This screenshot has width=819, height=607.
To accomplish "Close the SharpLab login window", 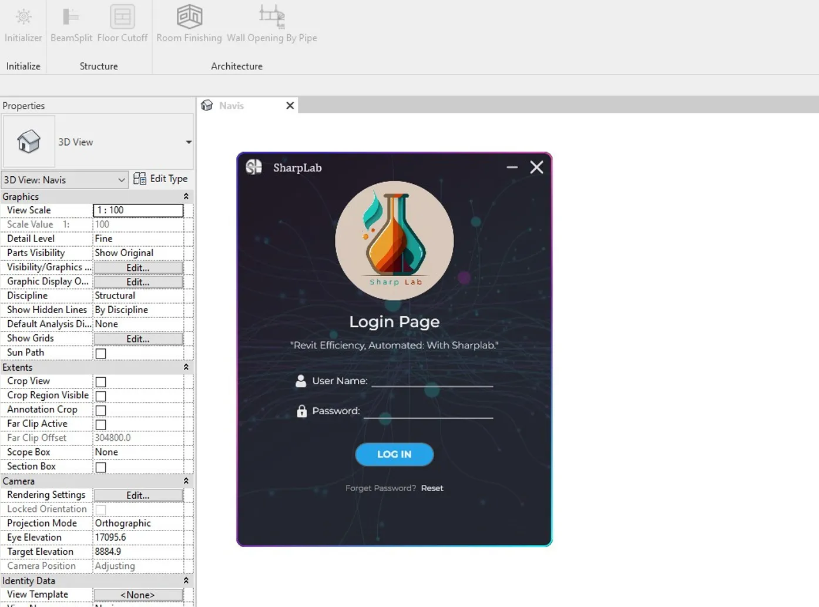I will [x=536, y=167].
